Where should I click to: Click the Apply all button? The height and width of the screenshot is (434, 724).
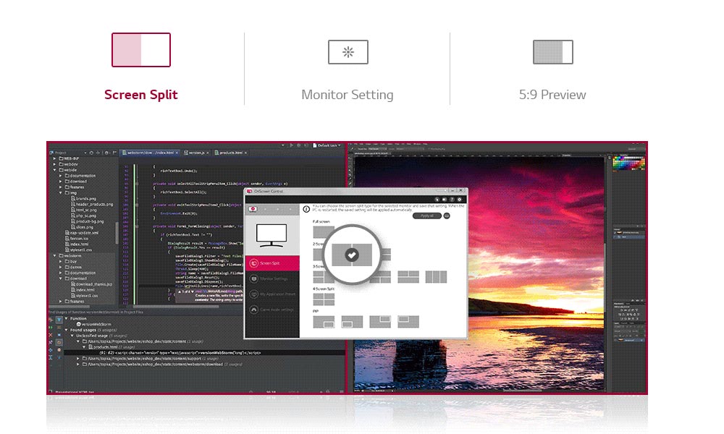coord(426,216)
